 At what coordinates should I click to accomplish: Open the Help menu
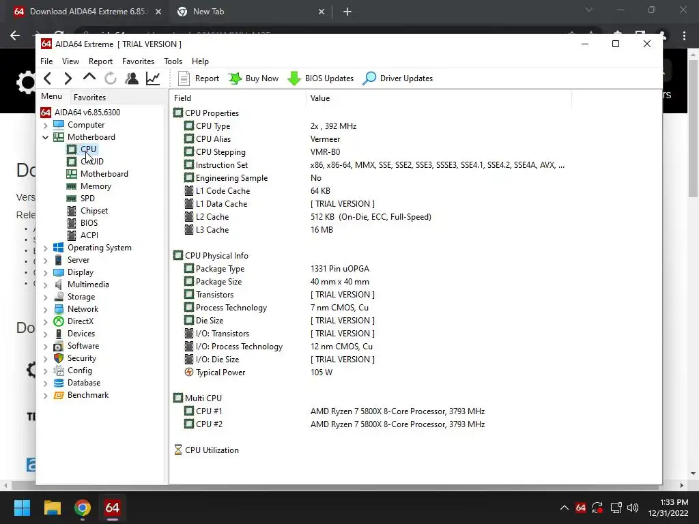[200, 61]
